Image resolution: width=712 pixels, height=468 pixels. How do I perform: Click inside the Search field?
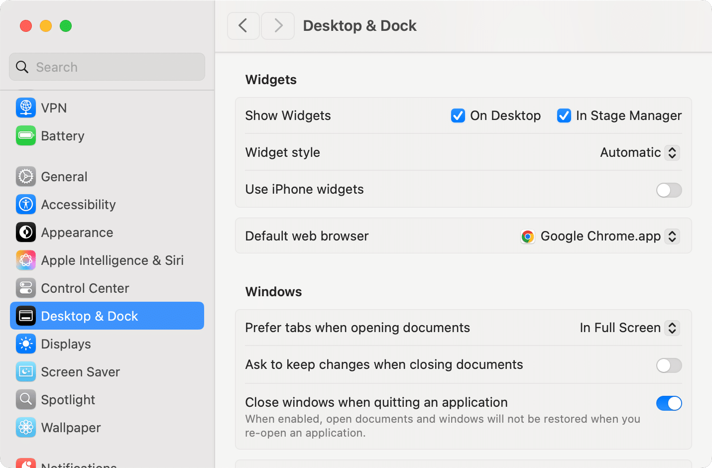click(107, 67)
